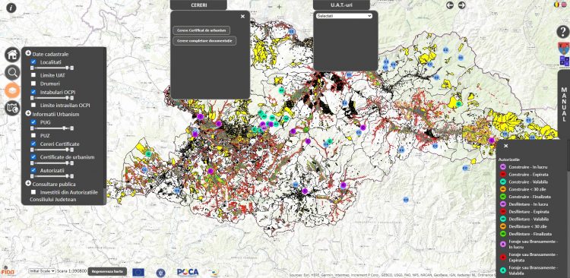The image size is (570, 278).
Task: Toggle the orange Layers panel icon
Action: click(12, 90)
